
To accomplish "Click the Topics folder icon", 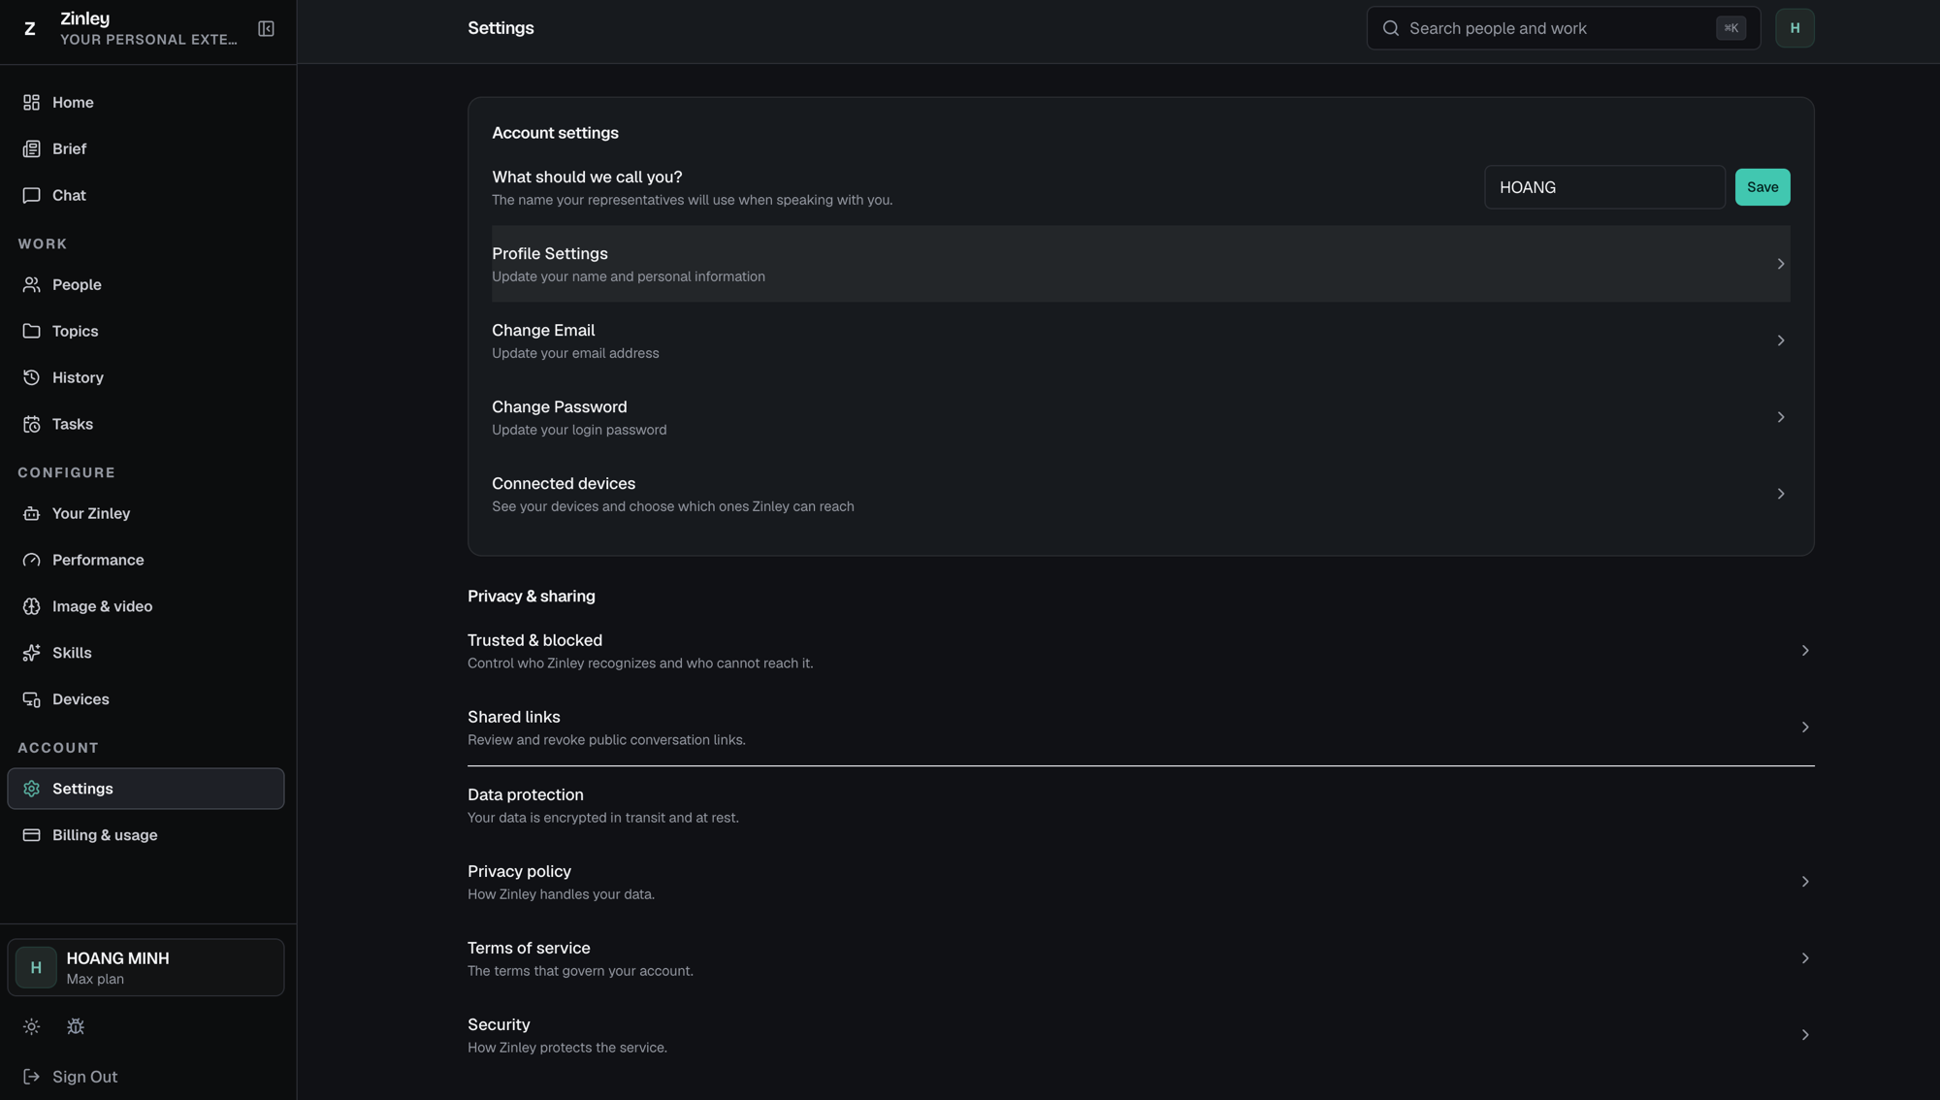I will (31, 331).
